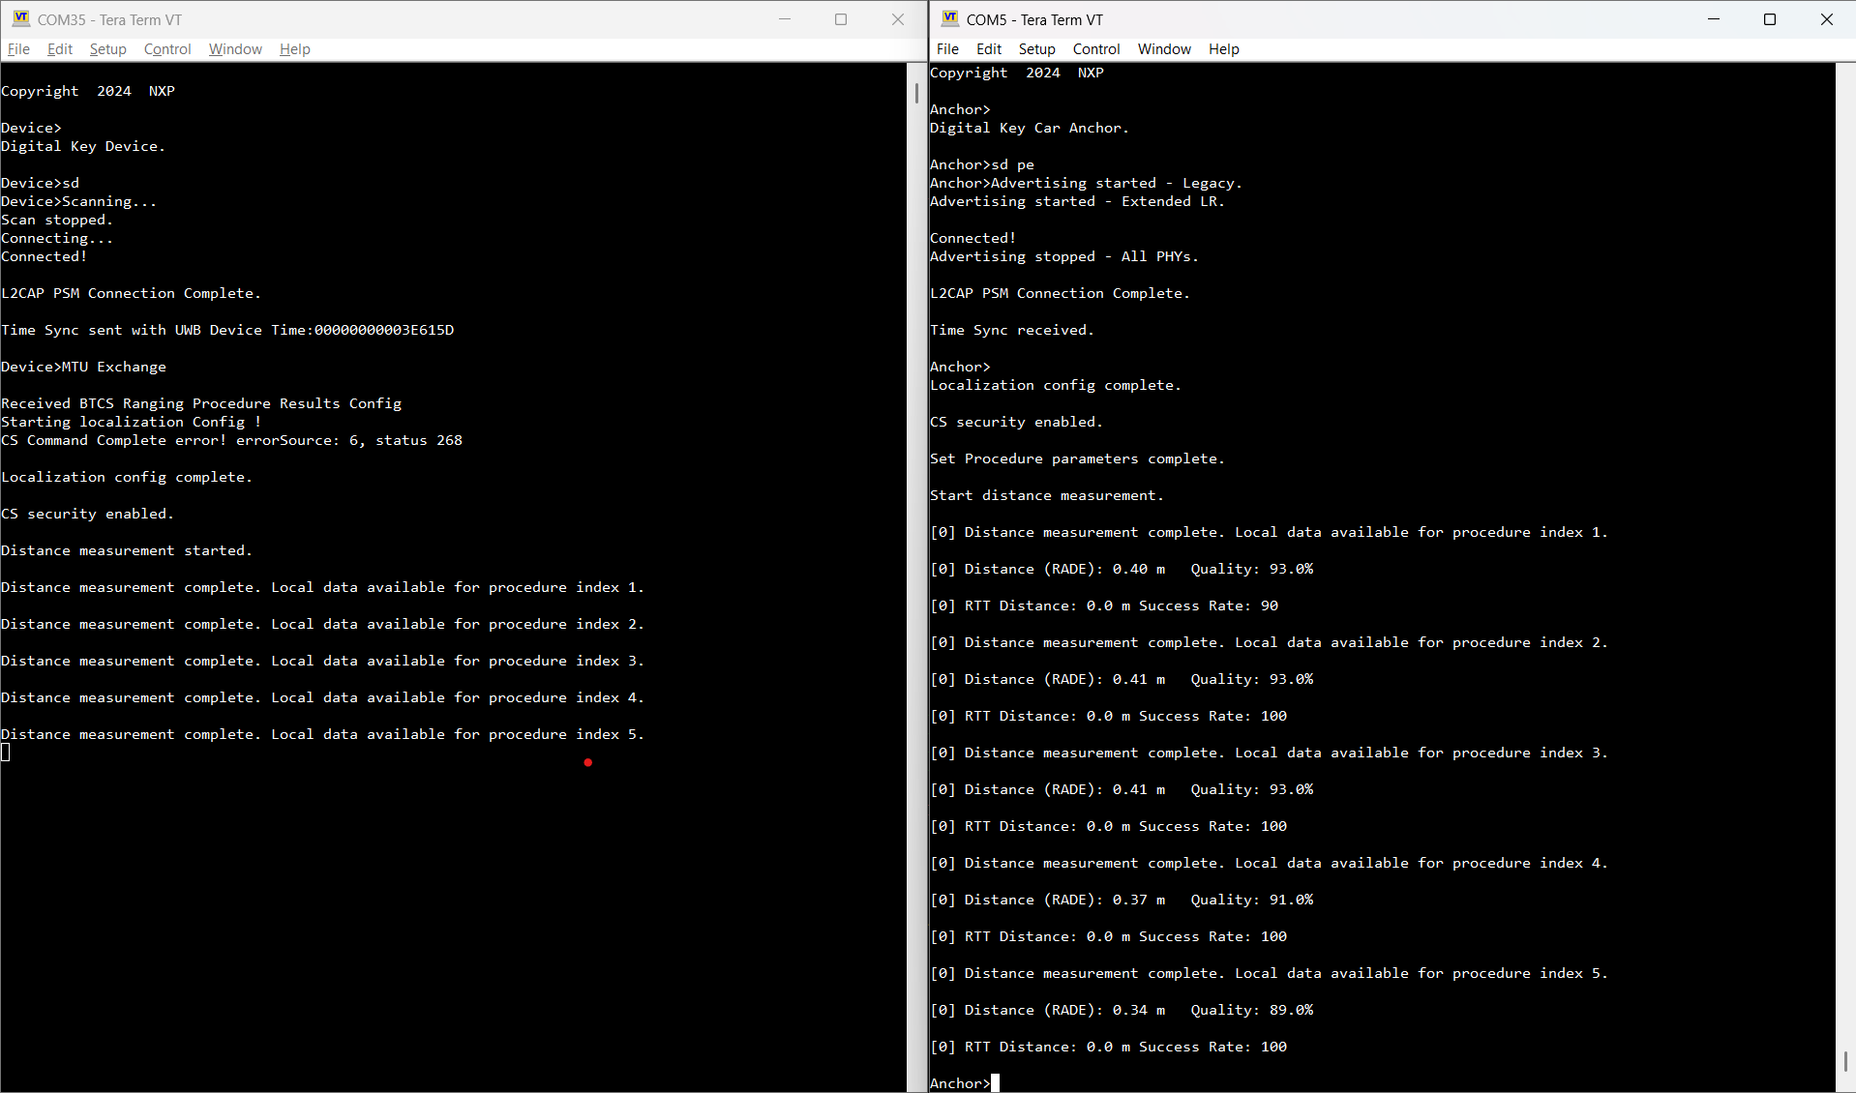Click the Anchor> prompt in COM5 terminal
The image size is (1856, 1093).
pyautogui.click(x=959, y=1083)
